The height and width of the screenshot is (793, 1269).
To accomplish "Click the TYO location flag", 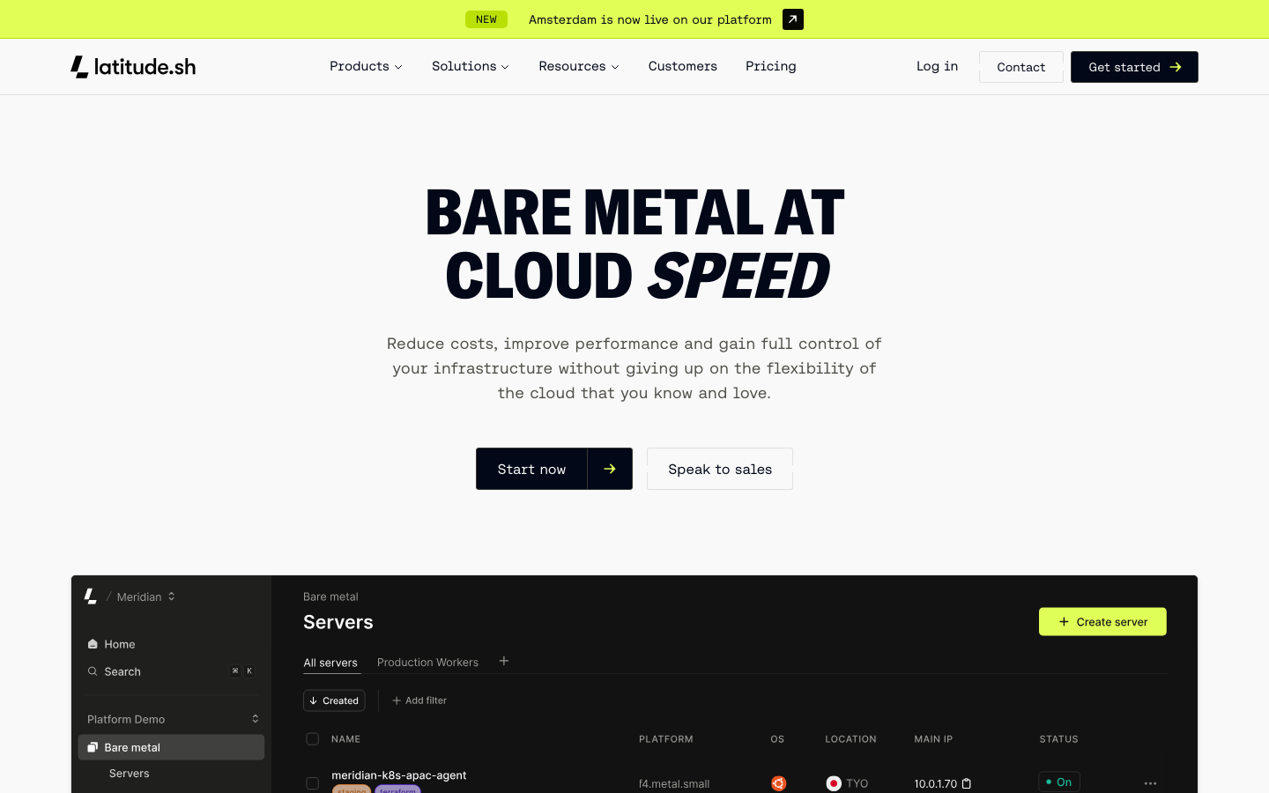I will pos(834,783).
